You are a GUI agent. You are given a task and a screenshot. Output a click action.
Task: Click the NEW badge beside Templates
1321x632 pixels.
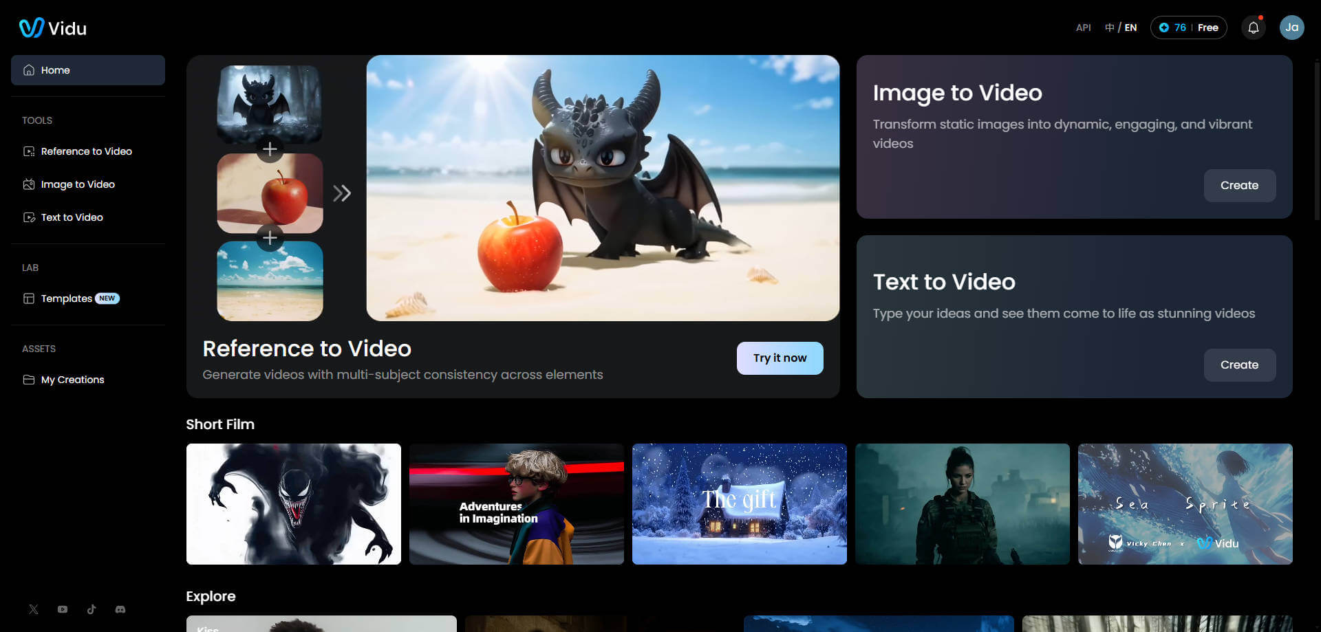107,298
